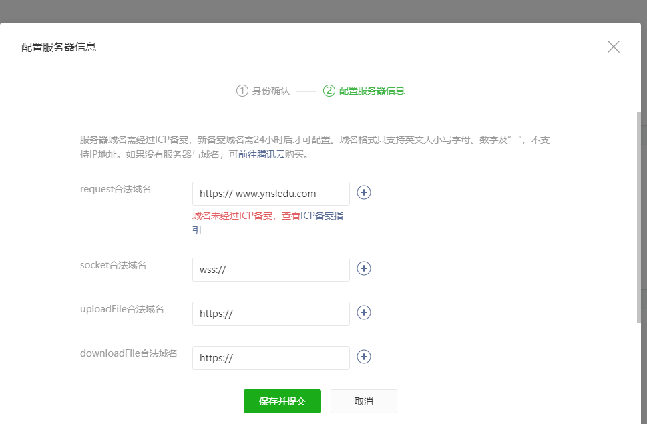Viewport: 647px width, 424px height.
Task: Click the downloadFile合法域名 label
Action: click(x=129, y=353)
